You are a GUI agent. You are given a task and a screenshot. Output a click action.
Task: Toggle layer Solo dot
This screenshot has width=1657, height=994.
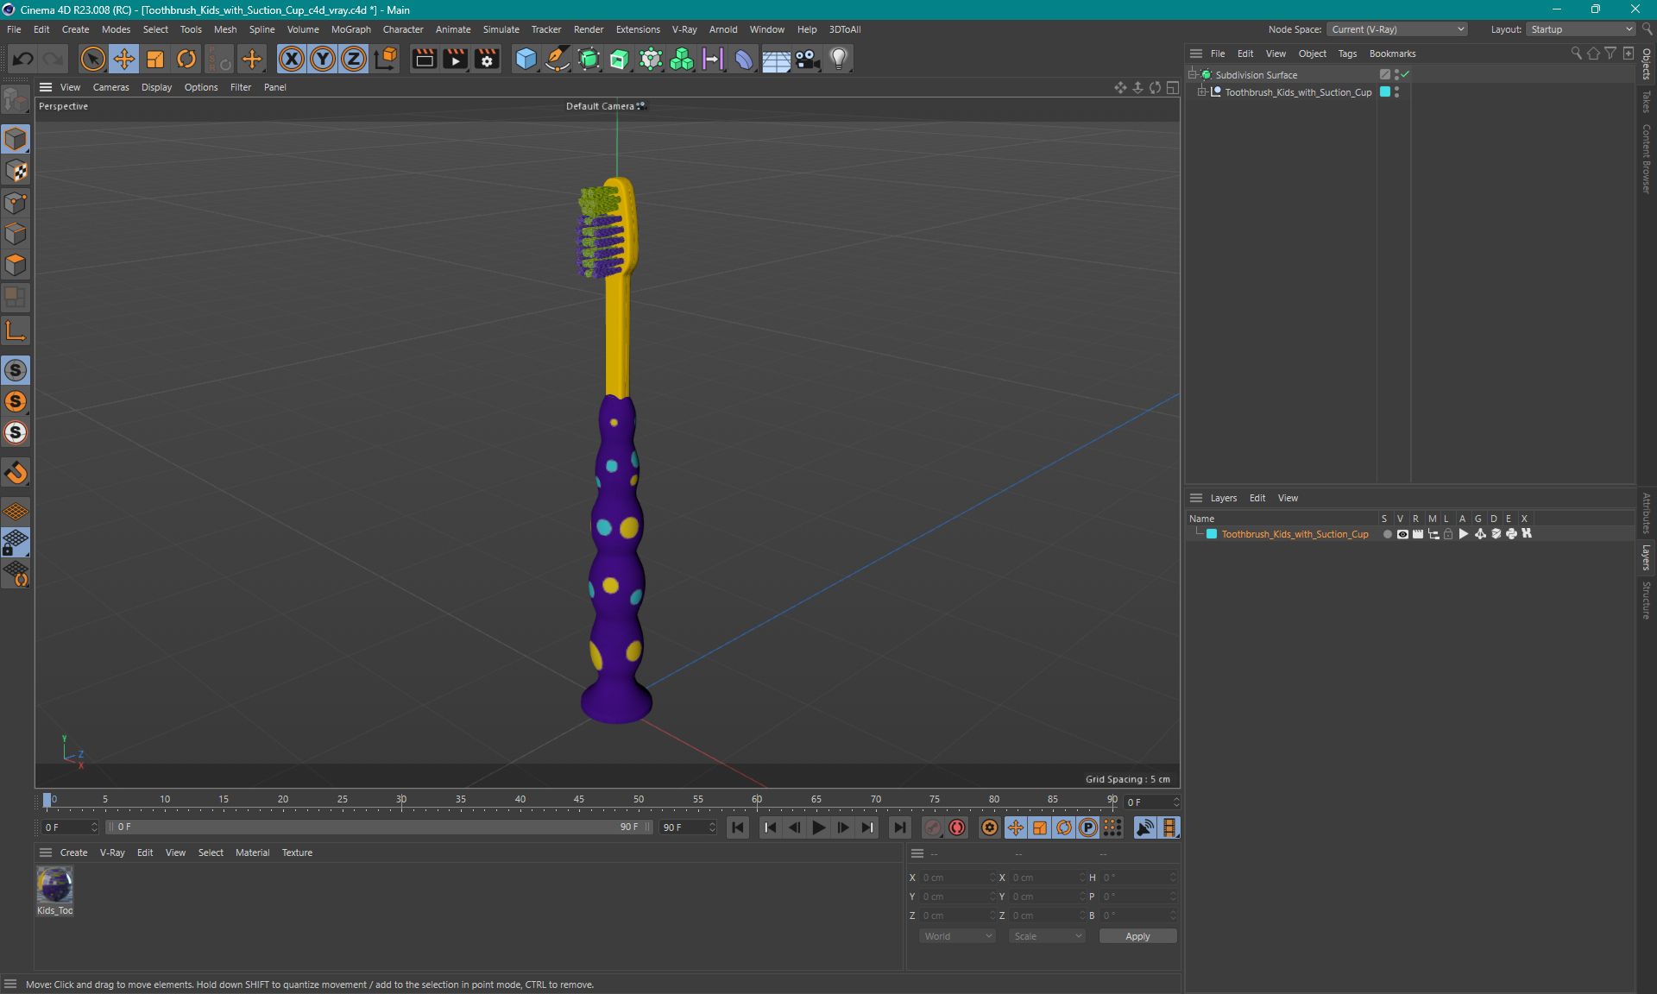(1387, 534)
